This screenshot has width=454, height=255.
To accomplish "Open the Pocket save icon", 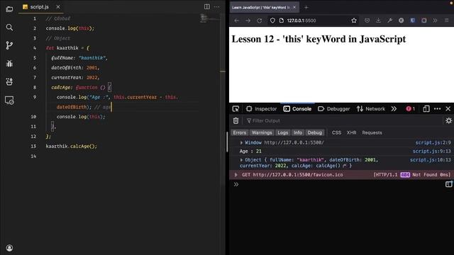I will pyautogui.click(x=367, y=21).
